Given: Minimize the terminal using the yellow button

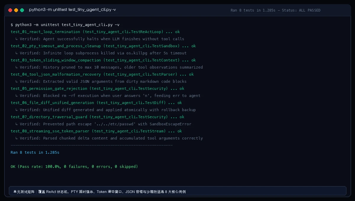Looking at the screenshot, I should tap(16, 10).
